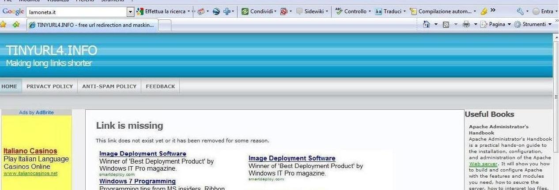This screenshot has height=190, width=559.
Task: Open the left Image Deployment Software ad
Action: pos(143,153)
